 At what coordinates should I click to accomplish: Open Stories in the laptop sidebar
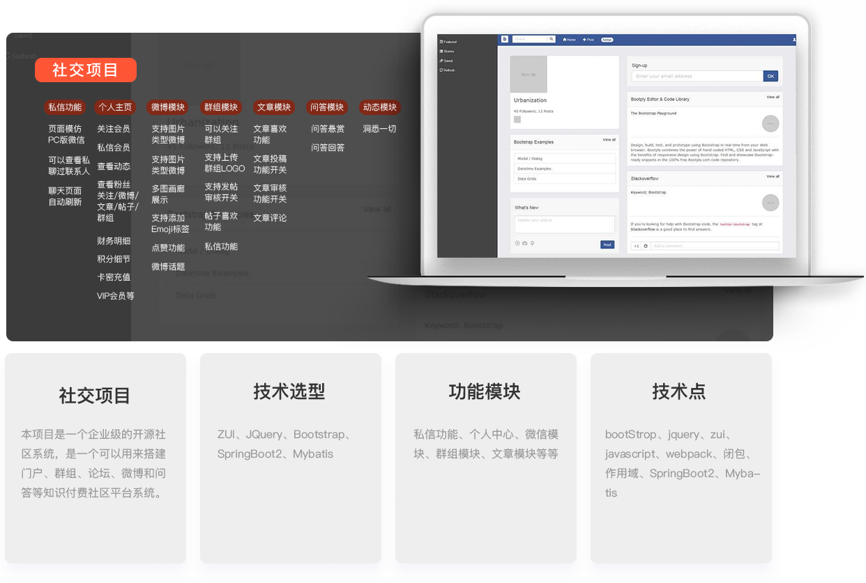(447, 52)
